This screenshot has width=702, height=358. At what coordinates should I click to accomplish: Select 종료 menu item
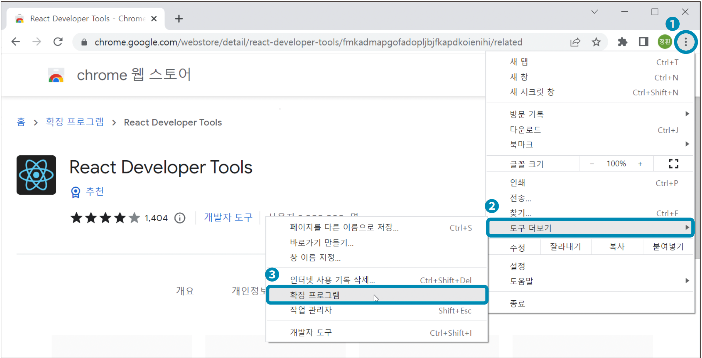590,303
